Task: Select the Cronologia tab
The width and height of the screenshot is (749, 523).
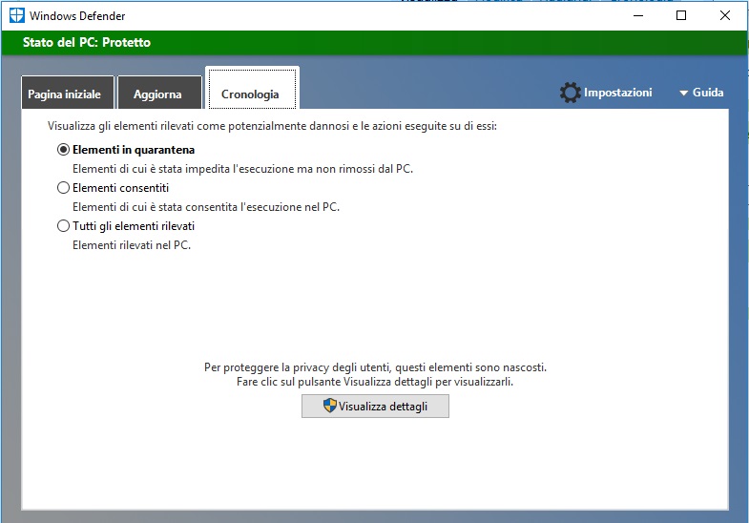Action: [x=250, y=94]
